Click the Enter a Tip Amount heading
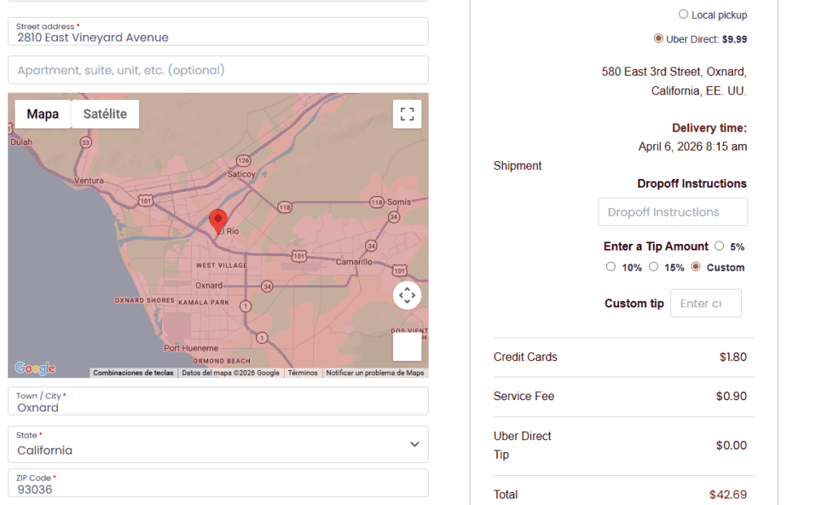Image resolution: width=833 pixels, height=505 pixels. (x=656, y=246)
